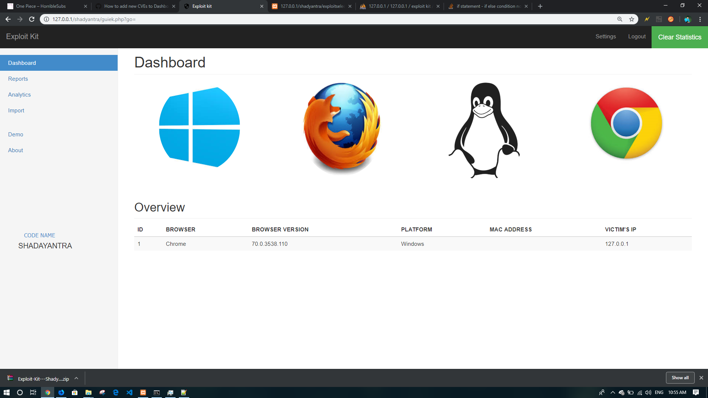Click the Windows Start button
The height and width of the screenshot is (398, 708).
click(x=7, y=392)
